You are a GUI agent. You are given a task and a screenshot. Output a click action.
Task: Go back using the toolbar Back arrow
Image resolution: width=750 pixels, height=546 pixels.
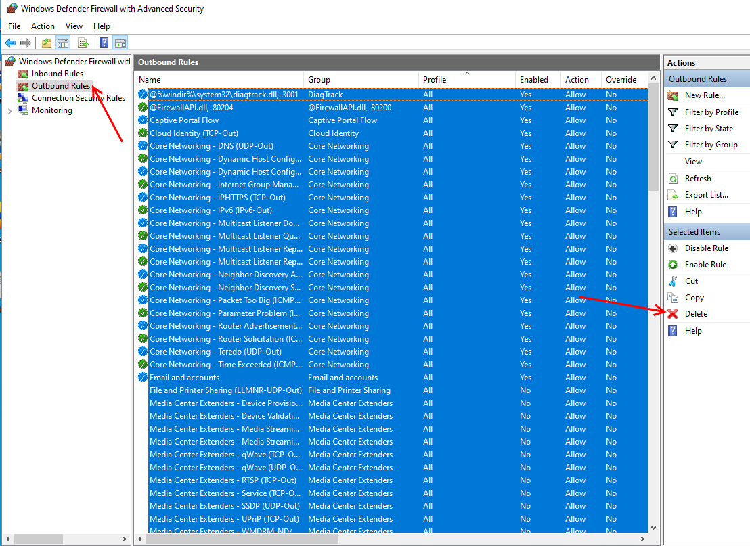click(x=10, y=43)
